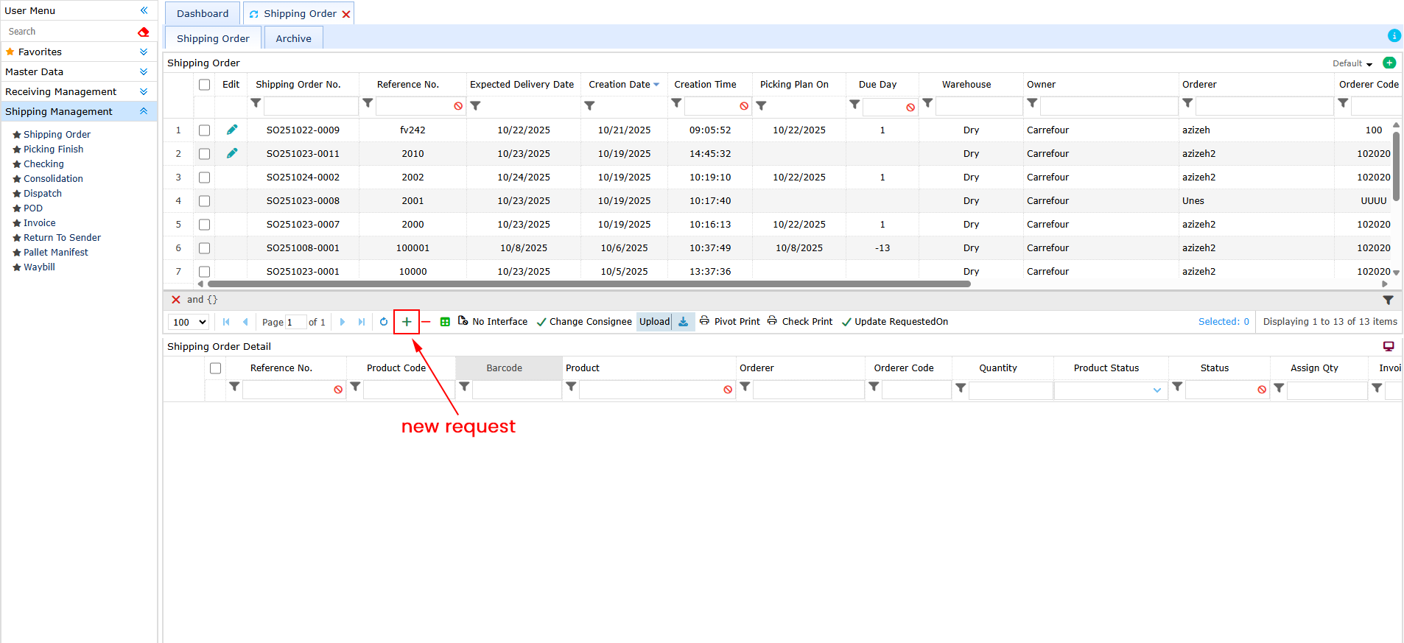
Task: Open Picking Finish in the sidebar
Action: pos(53,149)
